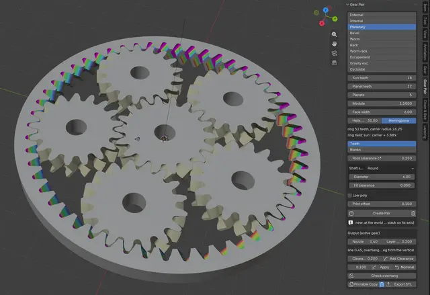The width and height of the screenshot is (430, 295).
Task: Open the View sidebar tab
Action: [x=425, y=34]
